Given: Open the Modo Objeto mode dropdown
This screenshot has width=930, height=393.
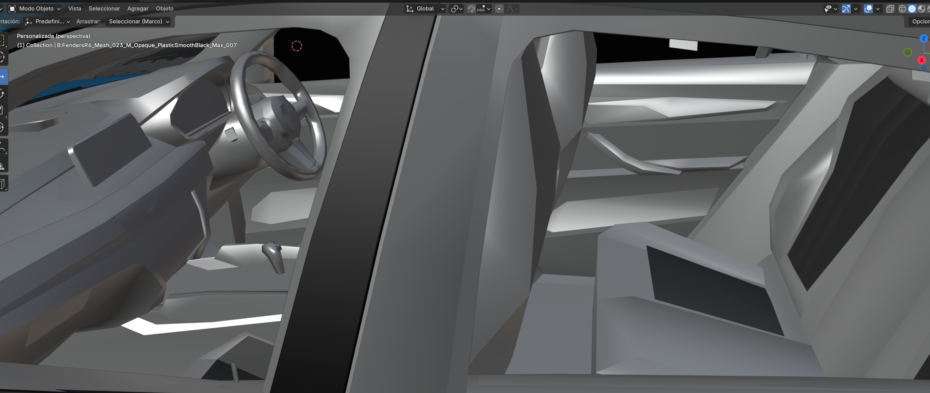Looking at the screenshot, I should point(35,8).
